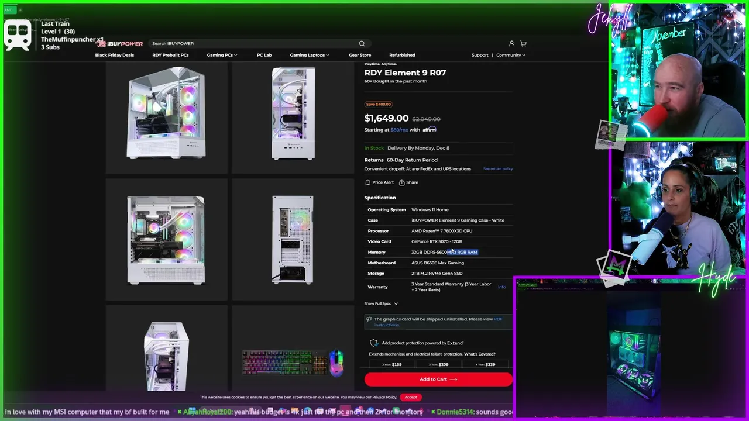Screen dimensions: 749x421
Task: Open Black Friday Deals menu item
Action: tap(115, 55)
